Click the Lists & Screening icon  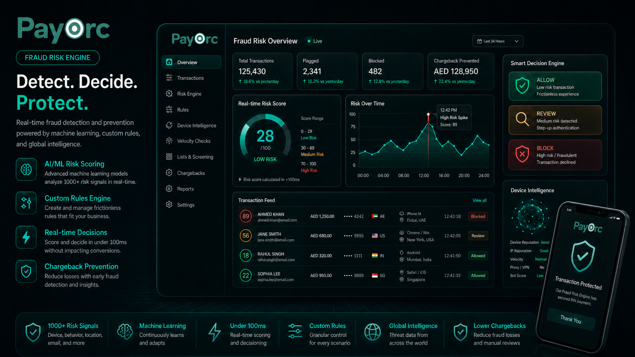coord(169,157)
